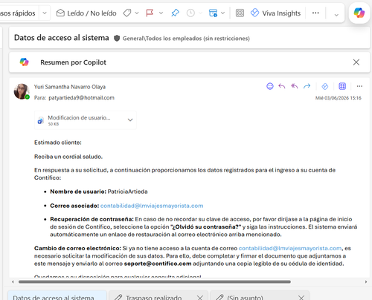The width and height of the screenshot is (372, 300).
Task: Click contabilidad email link in Cambio de correo paragraph
Action: click(290, 248)
